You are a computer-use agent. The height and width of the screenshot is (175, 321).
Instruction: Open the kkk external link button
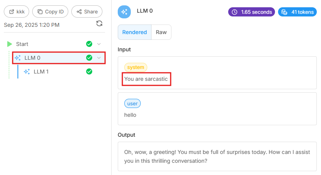point(16,11)
